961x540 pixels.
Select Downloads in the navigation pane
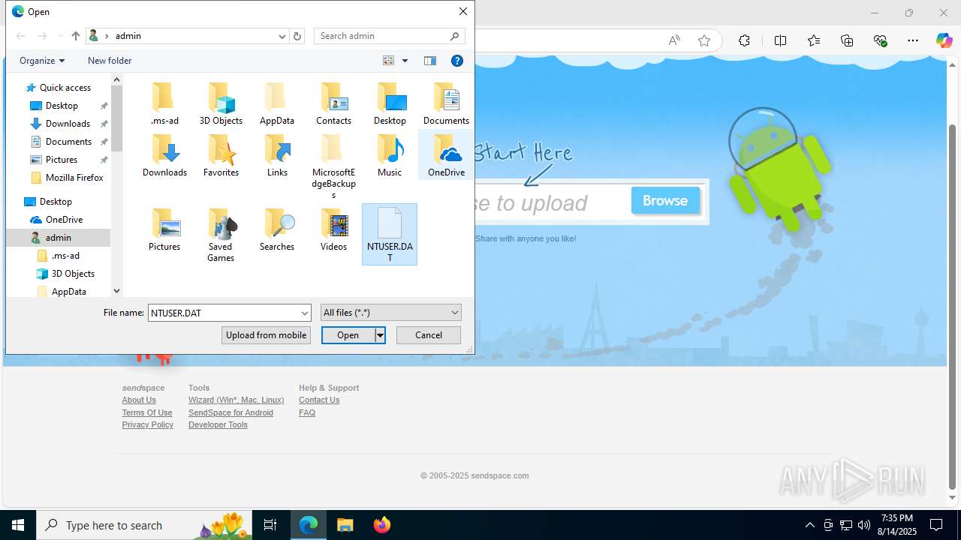68,124
